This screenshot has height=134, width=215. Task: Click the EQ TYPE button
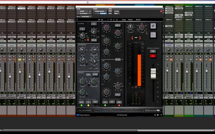tap(118, 59)
